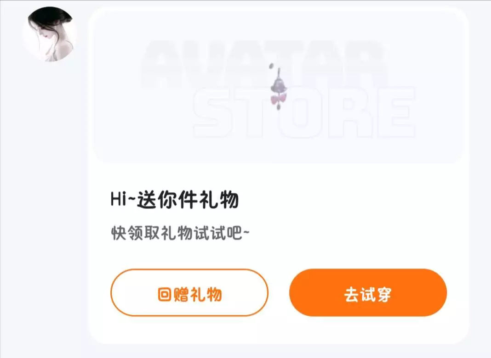This screenshot has width=491, height=358.
Task: View the profile of the gift sender
Action: [x=50, y=34]
